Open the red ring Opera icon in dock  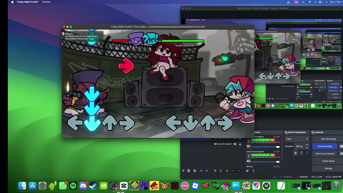pyautogui.click(x=175, y=185)
